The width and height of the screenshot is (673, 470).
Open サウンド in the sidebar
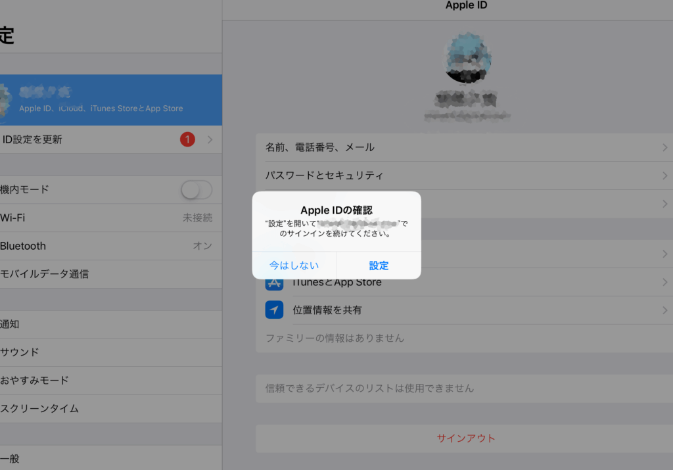[x=105, y=352]
